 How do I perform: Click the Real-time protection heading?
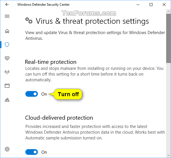coord(51,62)
